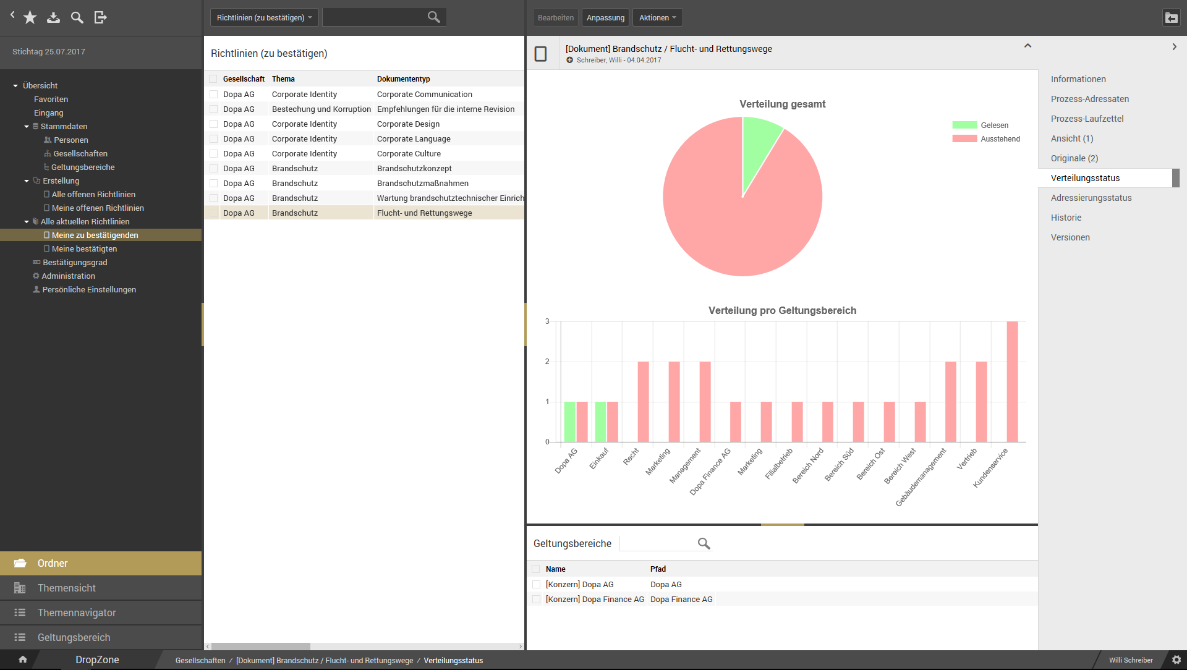Open Favoriten in the tree
This screenshot has height=670, width=1187.
coord(51,99)
